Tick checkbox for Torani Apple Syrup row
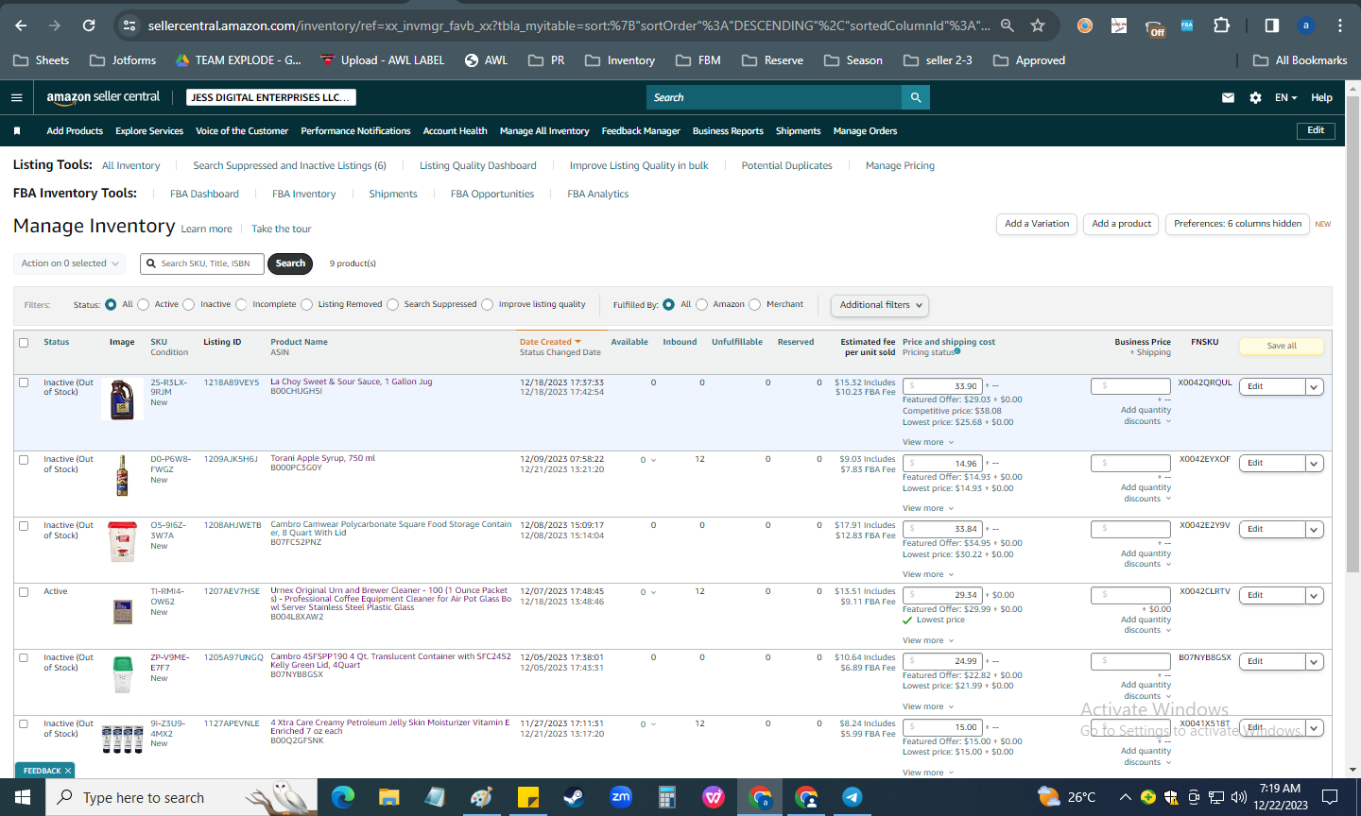1361x816 pixels. pos(24,460)
